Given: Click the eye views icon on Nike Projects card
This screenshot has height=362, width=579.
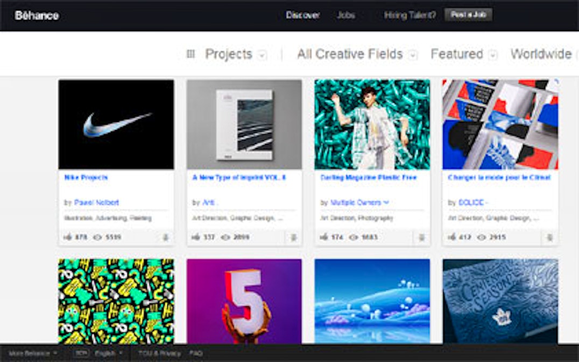Looking at the screenshot, I should click(97, 237).
